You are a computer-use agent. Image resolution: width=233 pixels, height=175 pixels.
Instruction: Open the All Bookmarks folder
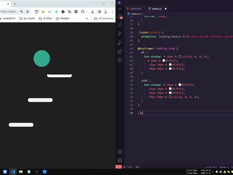[x=104, y=18]
